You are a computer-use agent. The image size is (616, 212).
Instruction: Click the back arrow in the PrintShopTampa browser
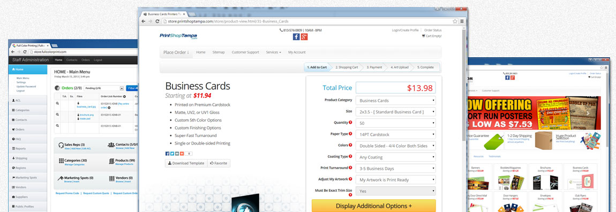coord(144,21)
